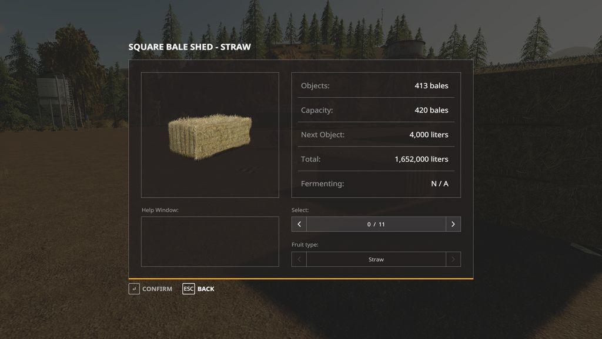Click inside the empty Help Window box
This screenshot has width=602, height=339.
click(210, 241)
